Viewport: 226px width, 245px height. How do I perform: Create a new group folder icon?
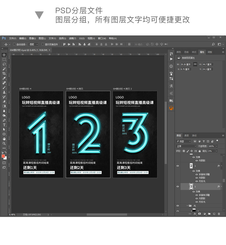coord(209,214)
